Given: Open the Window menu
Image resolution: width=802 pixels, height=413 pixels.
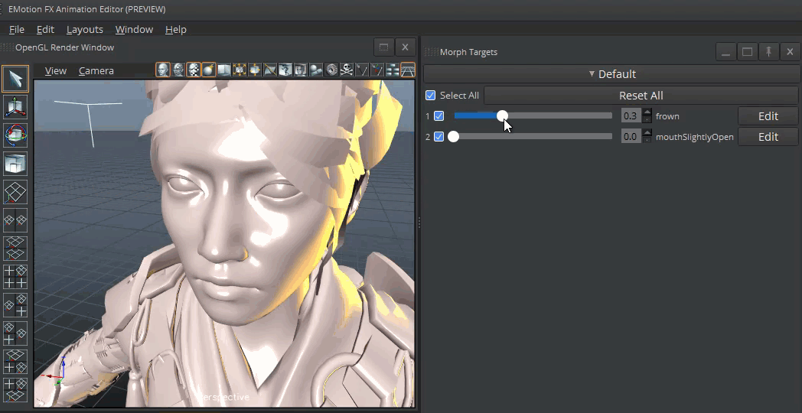Looking at the screenshot, I should pyautogui.click(x=134, y=29).
